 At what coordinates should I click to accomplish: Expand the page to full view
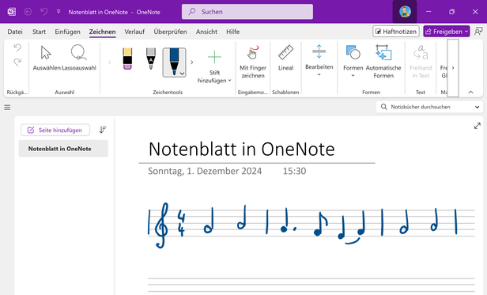(x=478, y=126)
